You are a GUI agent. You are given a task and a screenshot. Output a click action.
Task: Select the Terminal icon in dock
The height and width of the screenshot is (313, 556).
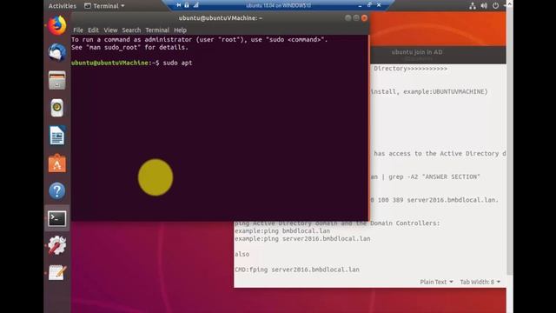point(57,218)
